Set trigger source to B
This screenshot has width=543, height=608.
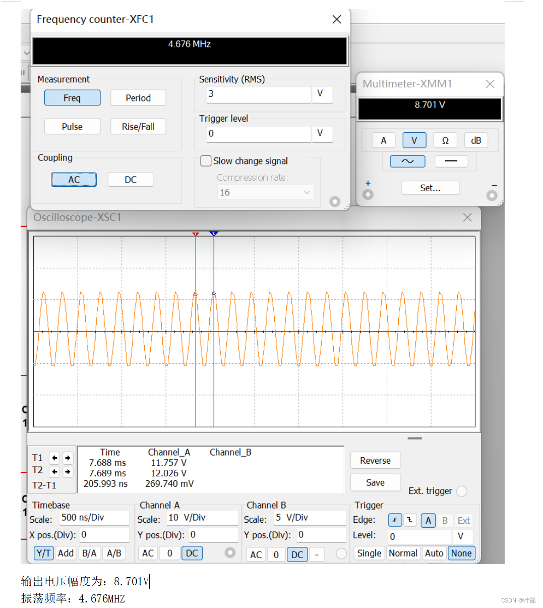[x=445, y=521]
